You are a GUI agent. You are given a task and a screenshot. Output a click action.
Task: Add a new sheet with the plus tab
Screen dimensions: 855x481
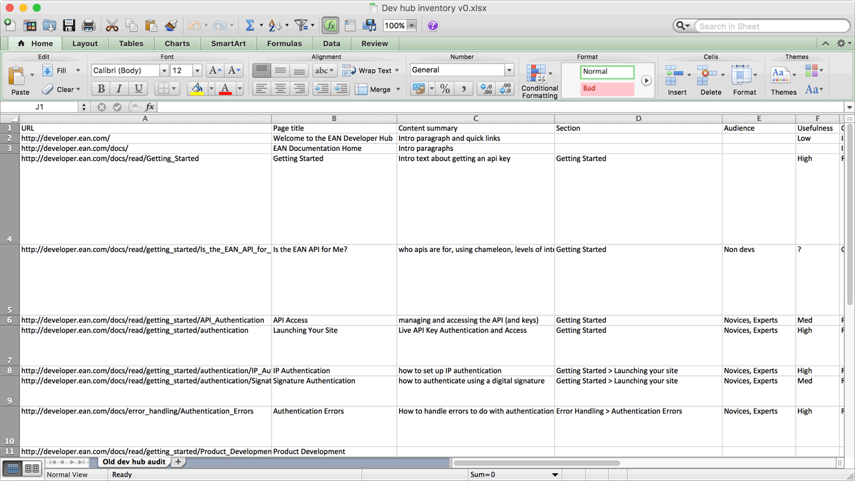[178, 462]
